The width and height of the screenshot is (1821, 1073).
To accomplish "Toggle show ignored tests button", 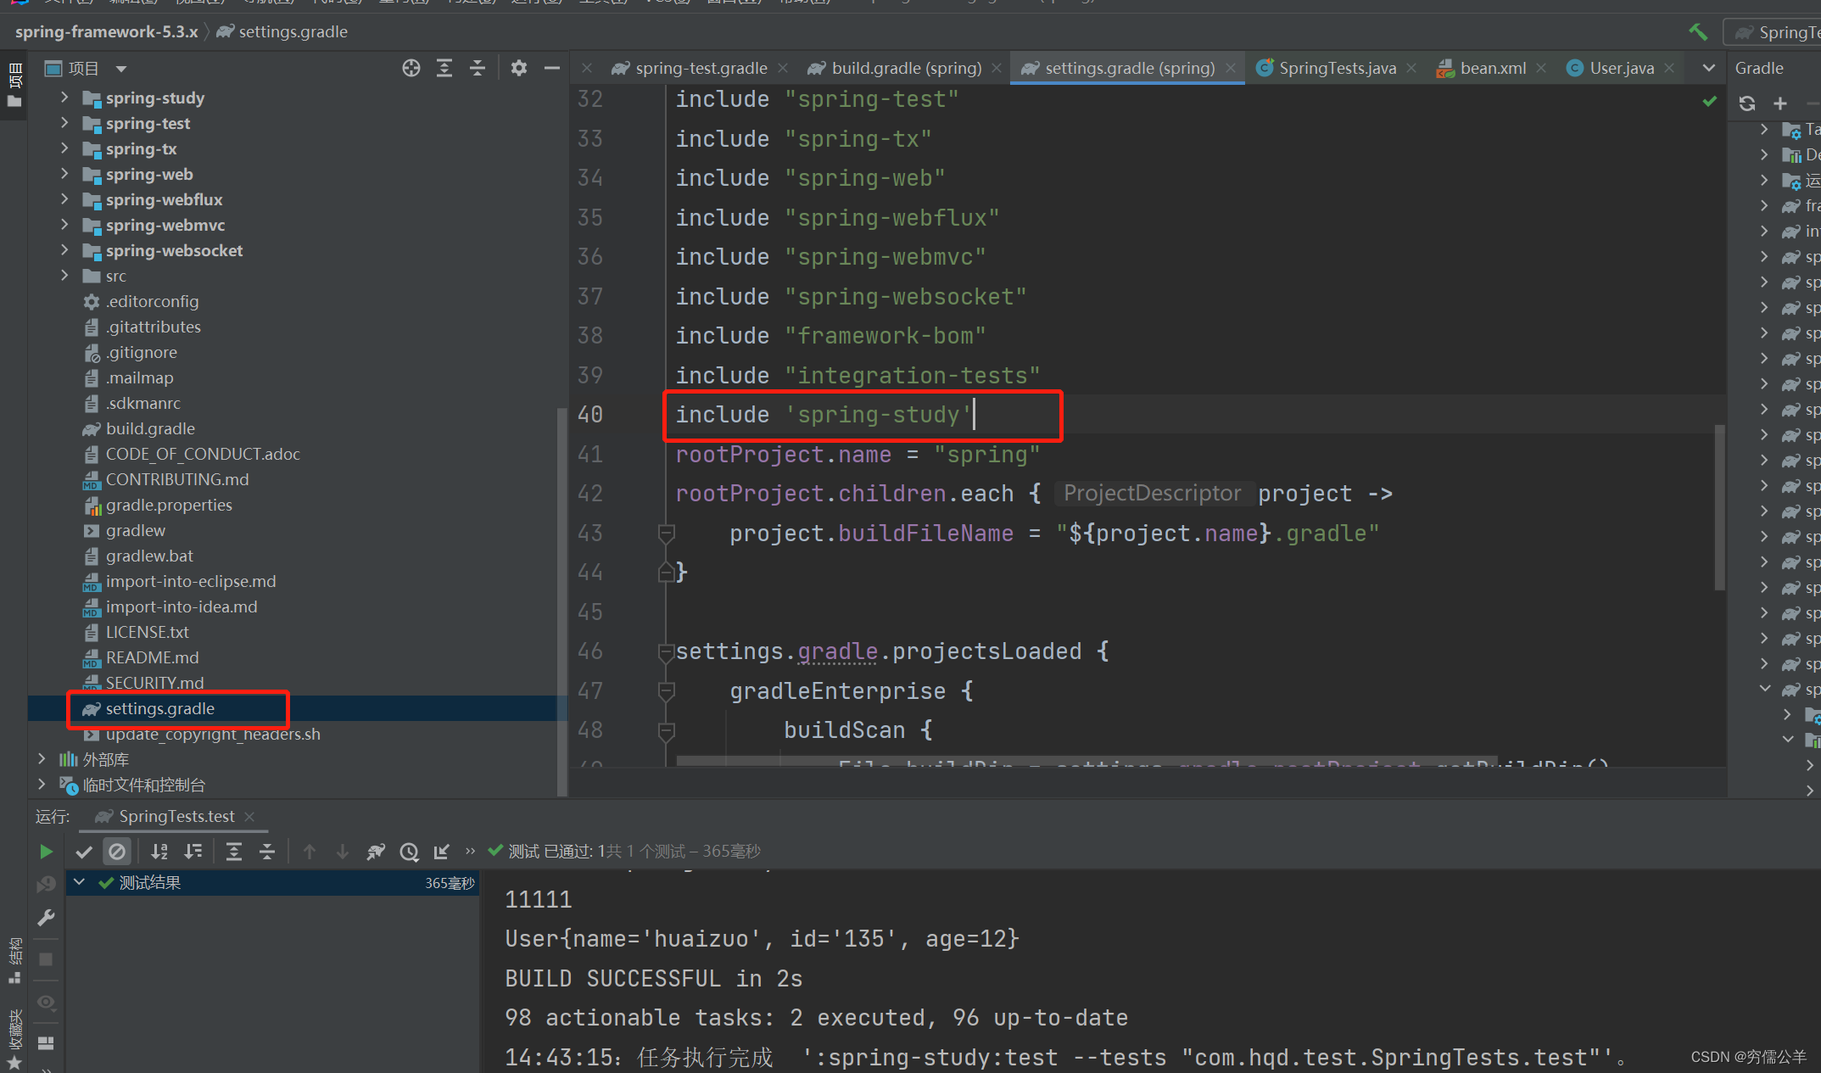I will [117, 852].
